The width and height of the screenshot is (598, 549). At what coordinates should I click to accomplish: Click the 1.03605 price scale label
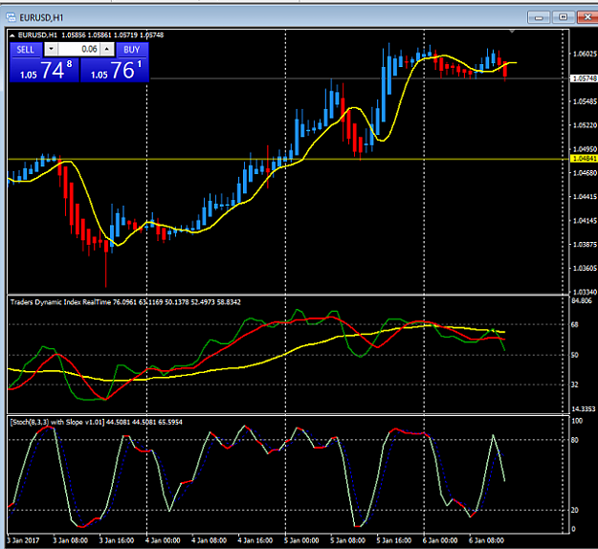tap(585, 269)
